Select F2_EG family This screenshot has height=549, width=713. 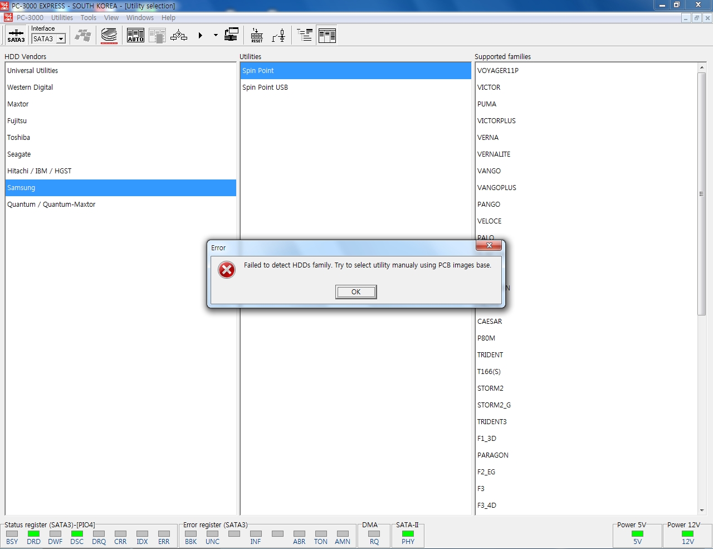pos(586,472)
